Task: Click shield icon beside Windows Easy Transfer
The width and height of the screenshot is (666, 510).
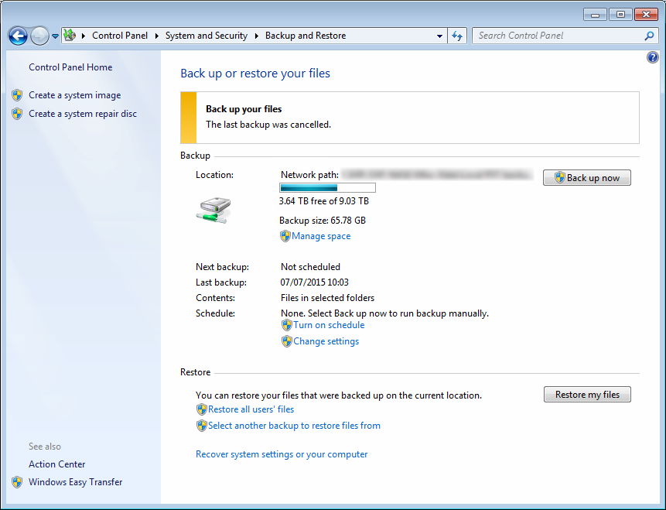Action: [x=17, y=482]
